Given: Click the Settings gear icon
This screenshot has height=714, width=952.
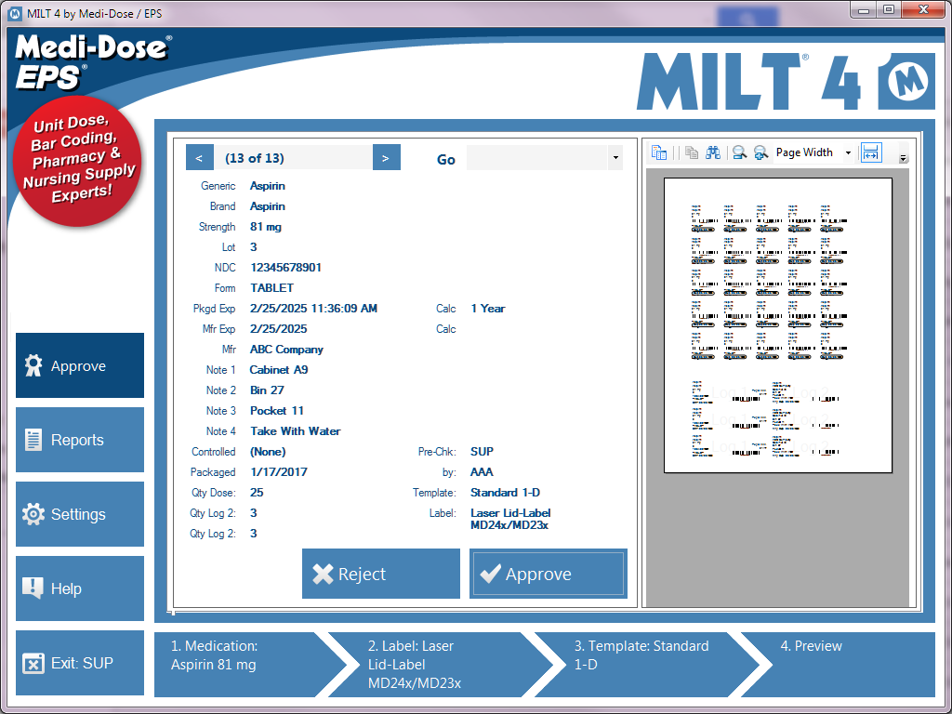Looking at the screenshot, I should coord(33,514).
